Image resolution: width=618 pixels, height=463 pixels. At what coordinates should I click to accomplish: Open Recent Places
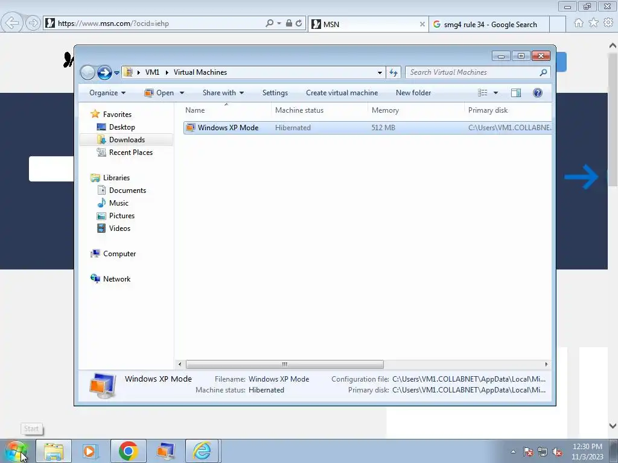point(130,153)
